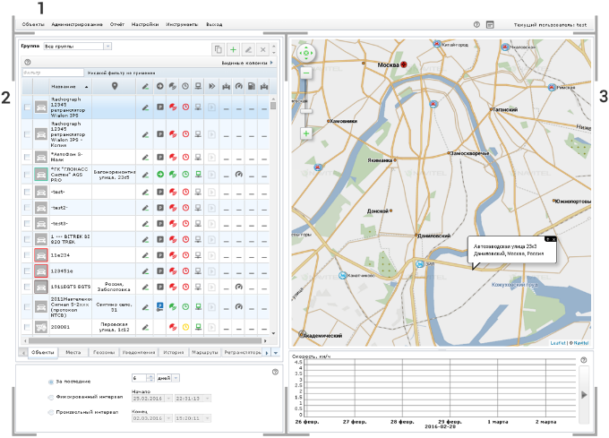Zoom in using the map plus button
The width and height of the screenshot is (609, 438).
306,133
